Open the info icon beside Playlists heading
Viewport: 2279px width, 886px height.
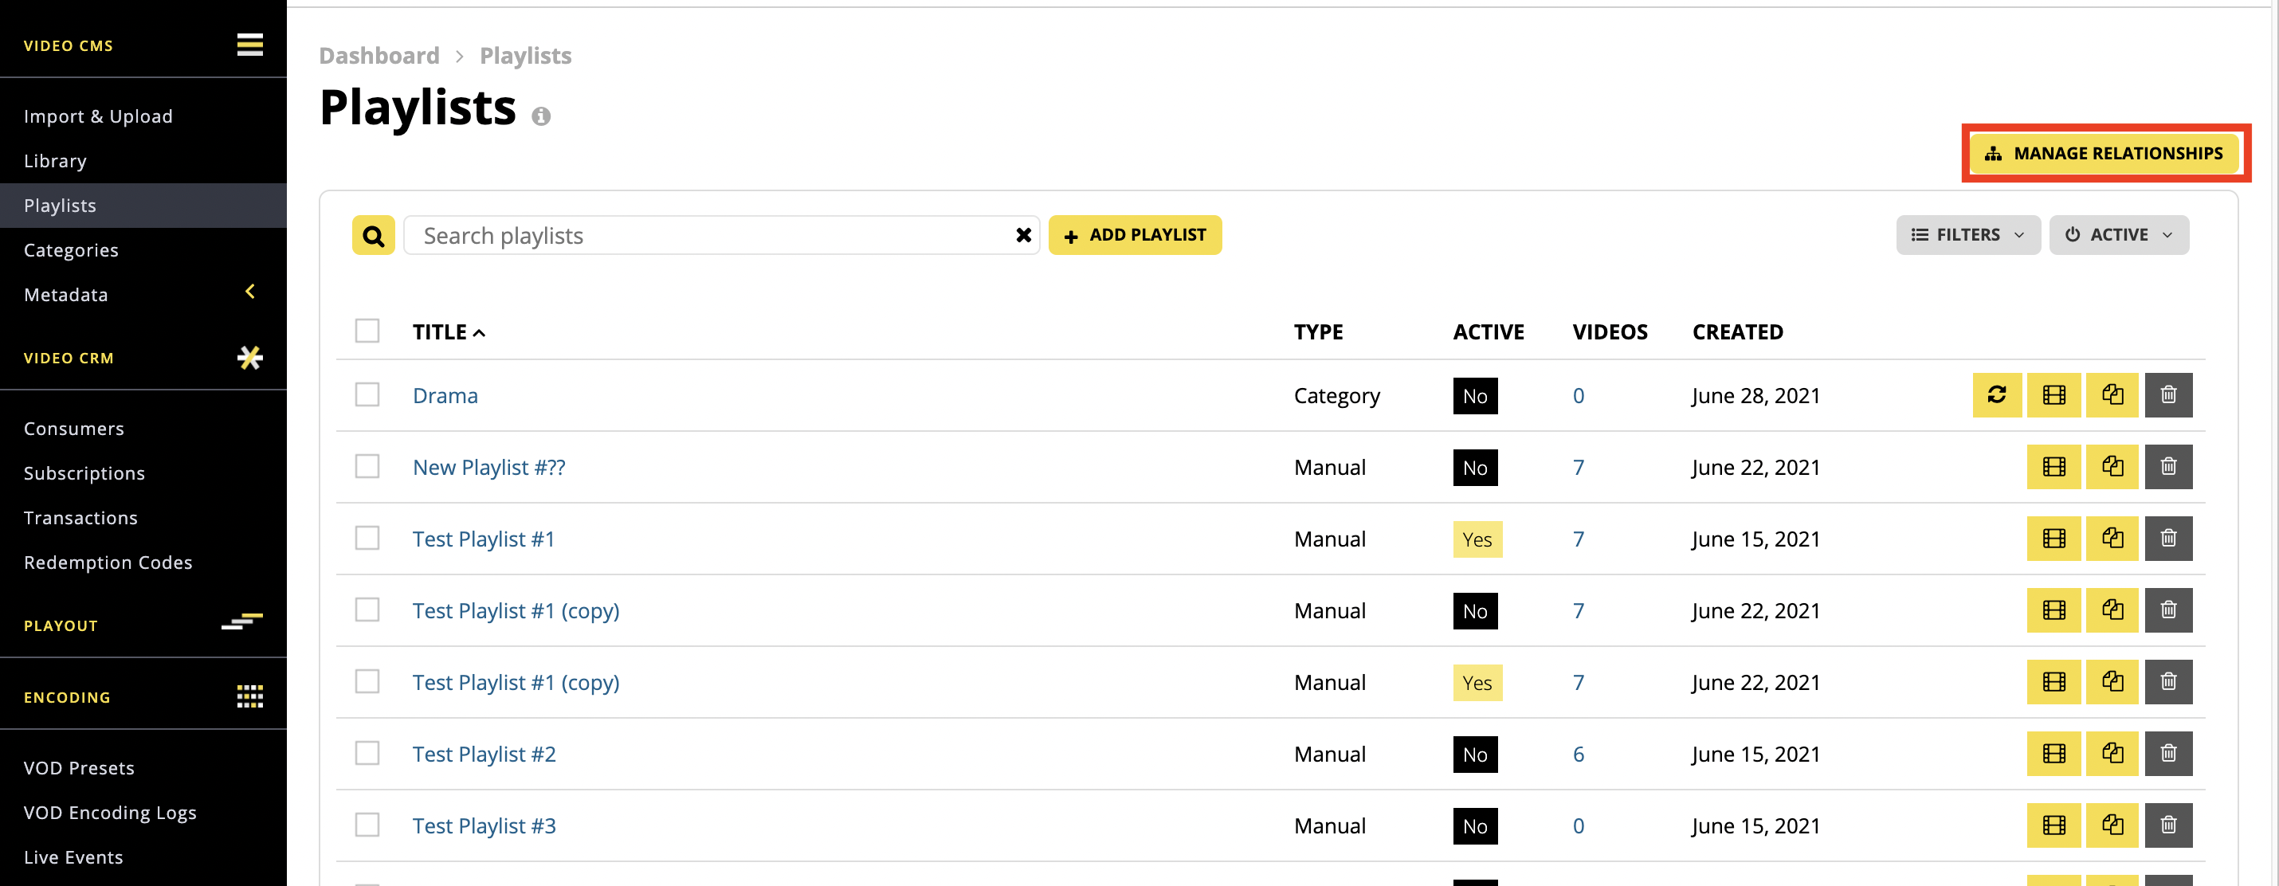pyautogui.click(x=540, y=116)
